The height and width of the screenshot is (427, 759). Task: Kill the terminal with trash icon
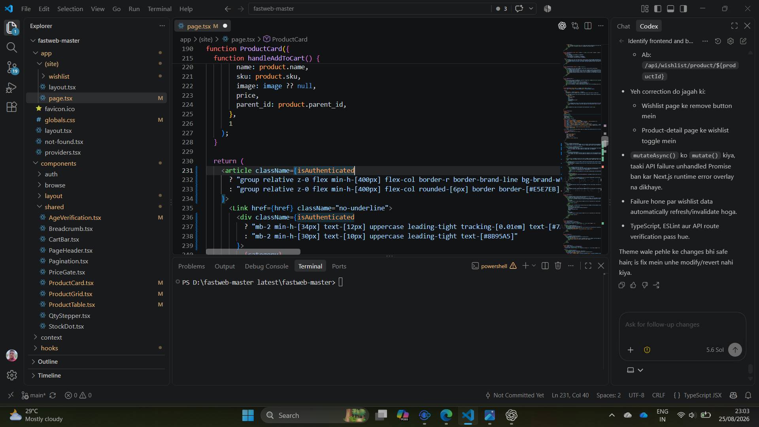tap(558, 266)
